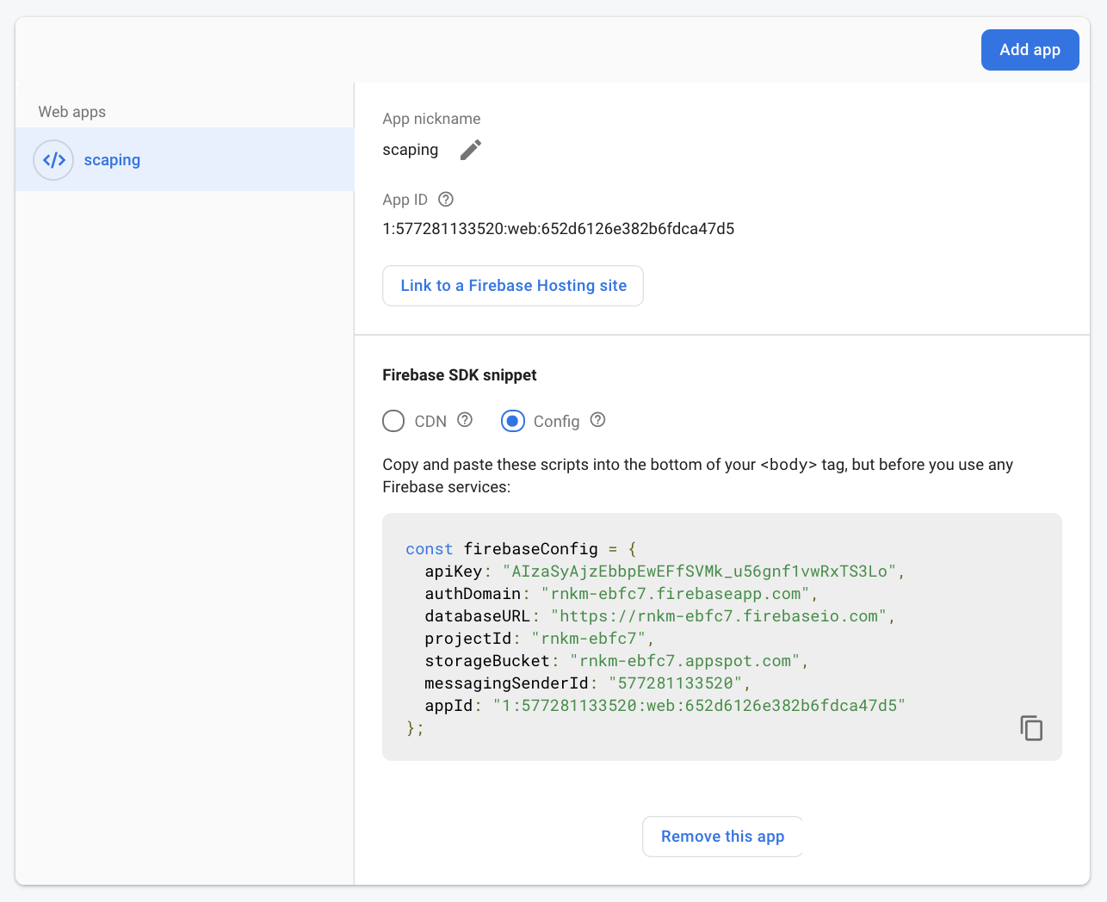
Task: Select the App ID value text
Action: [x=559, y=229]
